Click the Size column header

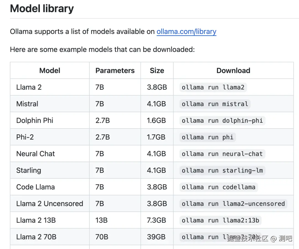pos(157,71)
